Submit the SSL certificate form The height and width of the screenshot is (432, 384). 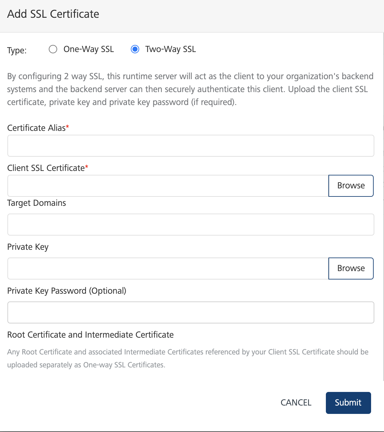[x=348, y=403]
